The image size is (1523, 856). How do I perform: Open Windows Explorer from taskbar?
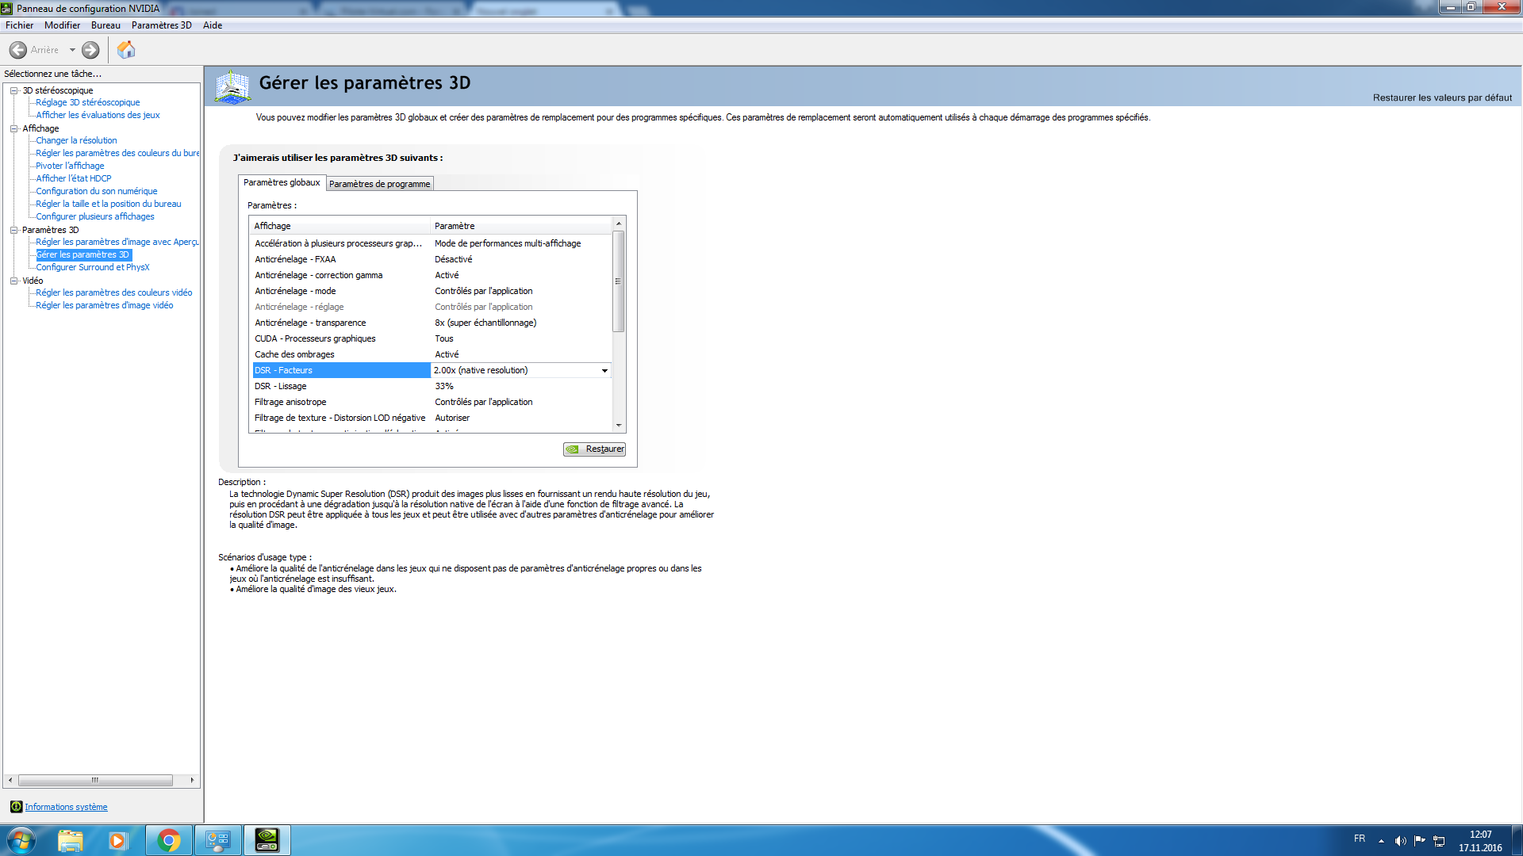pos(71,840)
